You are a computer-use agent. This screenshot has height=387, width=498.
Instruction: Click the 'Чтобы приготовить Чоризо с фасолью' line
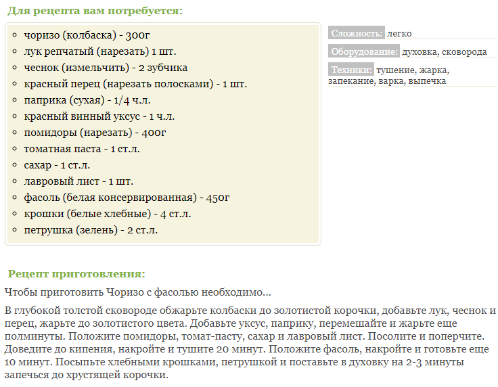coord(137,292)
